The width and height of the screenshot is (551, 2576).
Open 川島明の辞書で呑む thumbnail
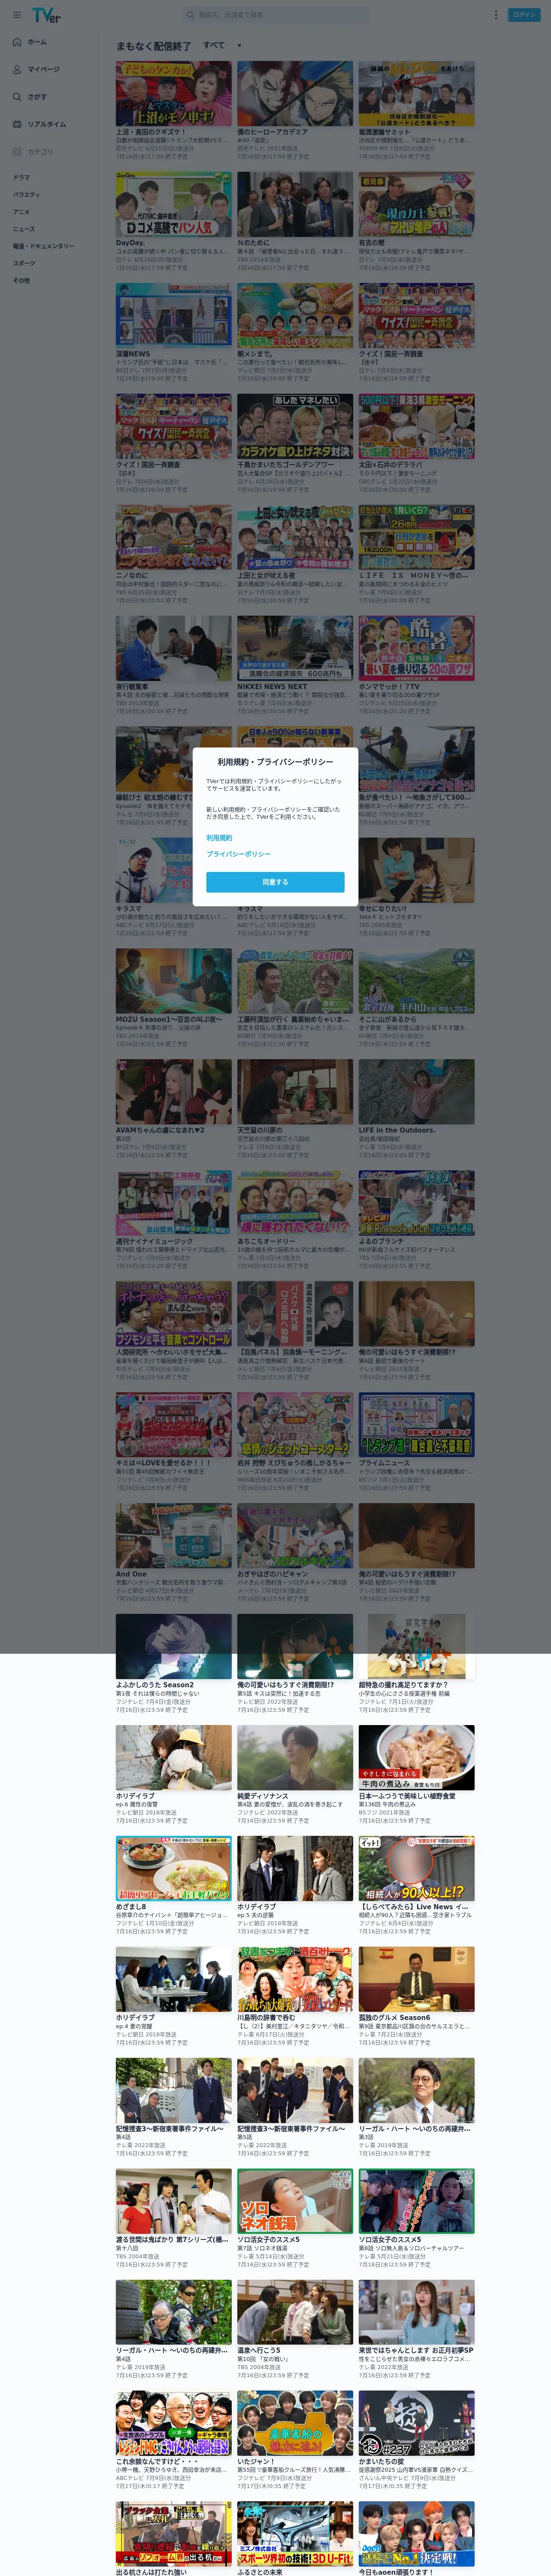coord(295,1979)
